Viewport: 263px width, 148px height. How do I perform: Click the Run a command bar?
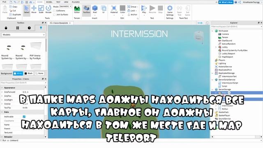(131, 141)
